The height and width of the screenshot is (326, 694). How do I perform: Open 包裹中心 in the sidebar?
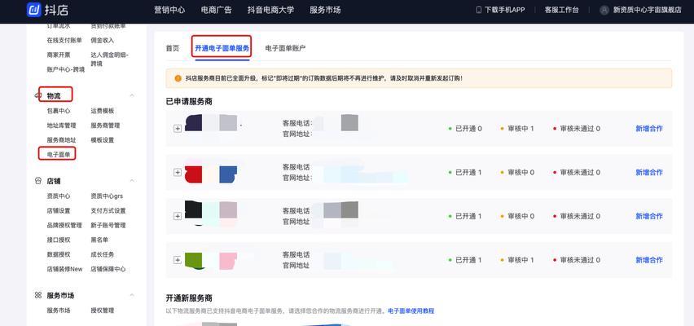click(59, 111)
